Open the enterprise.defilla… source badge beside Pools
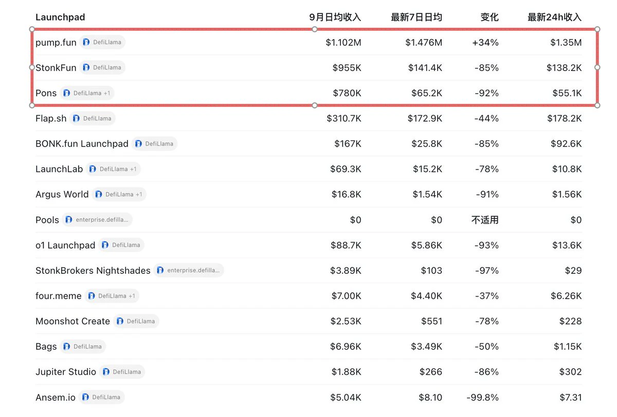Screen dimensions: 617x417 coord(97,220)
